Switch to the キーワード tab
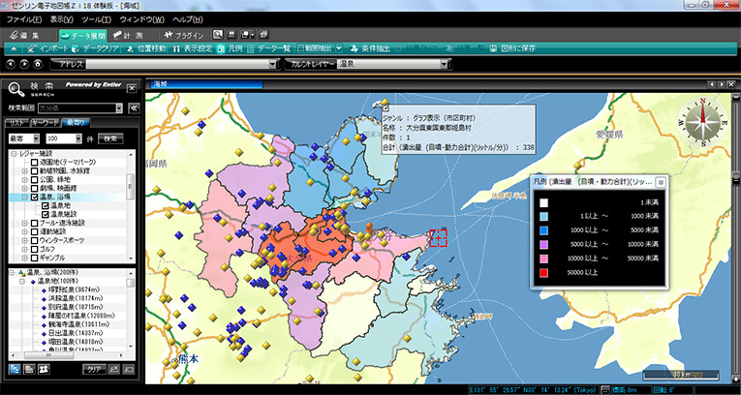 [x=46, y=122]
